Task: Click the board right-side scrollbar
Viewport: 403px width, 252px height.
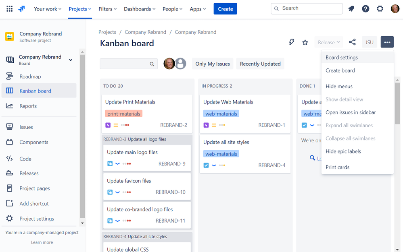Action: (x=397, y=103)
